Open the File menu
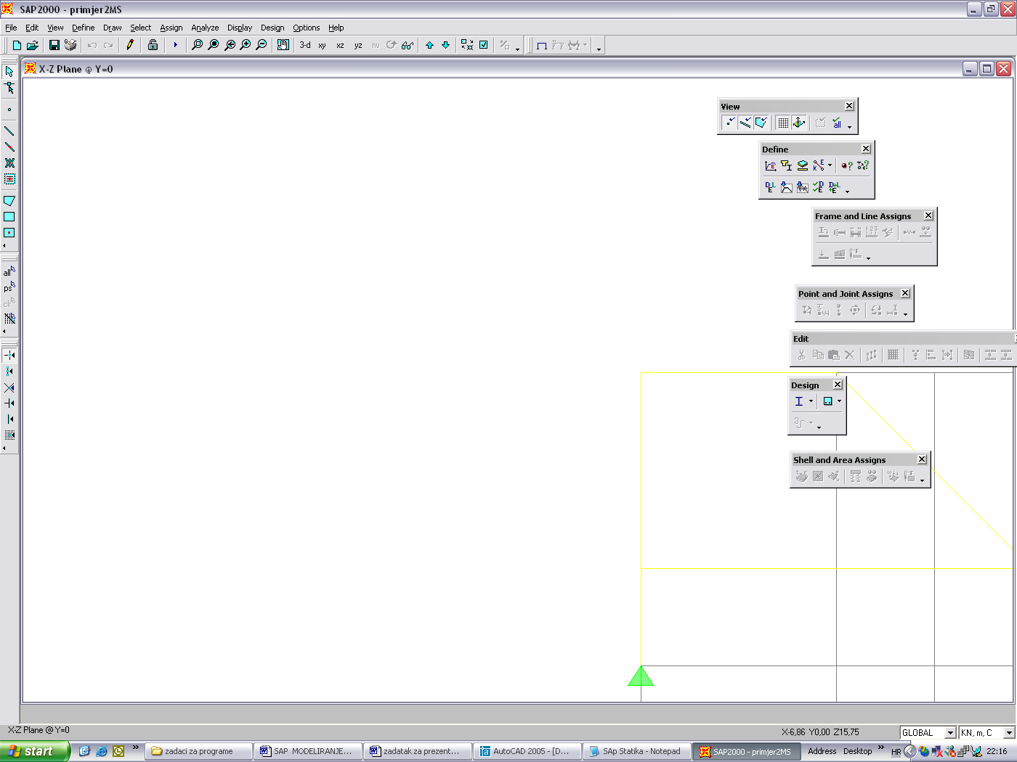1017x762 pixels. point(11,28)
